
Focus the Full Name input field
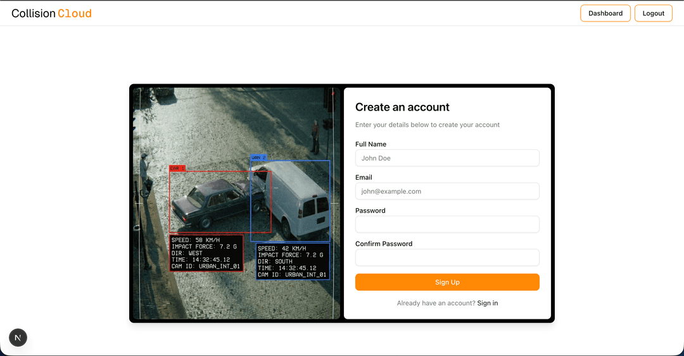447,158
